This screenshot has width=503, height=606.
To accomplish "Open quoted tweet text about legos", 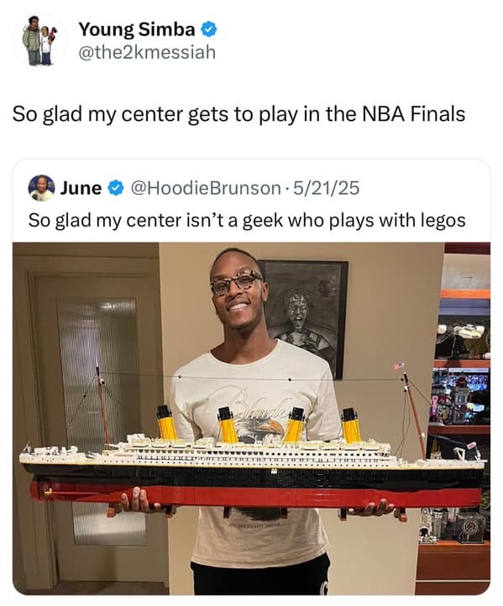I will [247, 221].
